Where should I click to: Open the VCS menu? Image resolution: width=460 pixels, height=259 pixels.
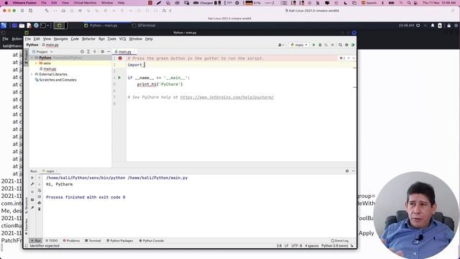pyautogui.click(x=122, y=39)
